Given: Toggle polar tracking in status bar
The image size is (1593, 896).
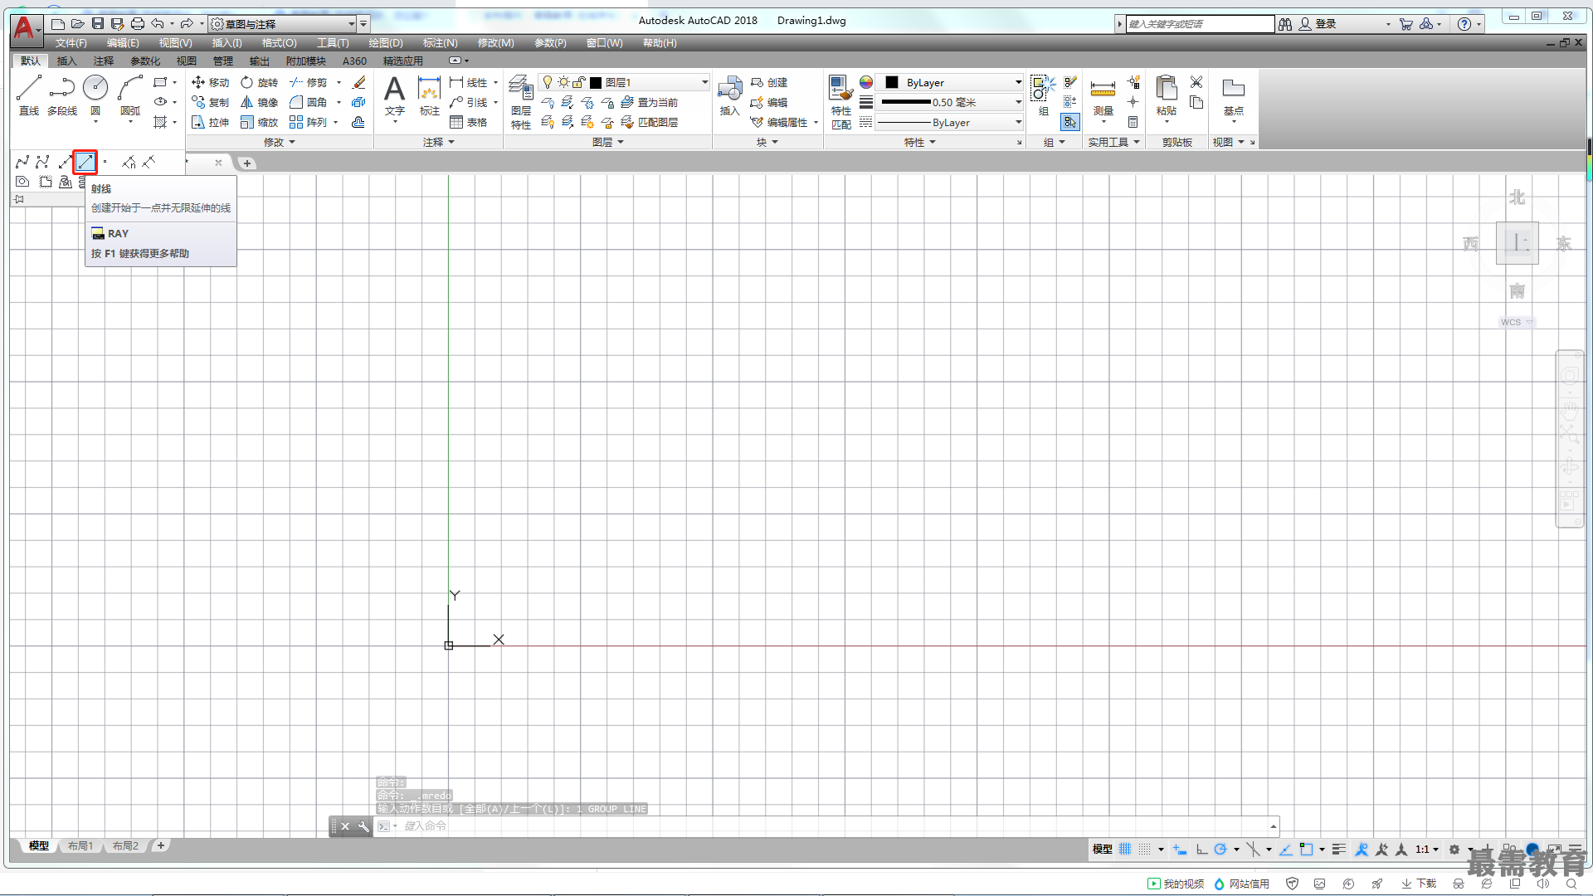Looking at the screenshot, I should point(1220,849).
